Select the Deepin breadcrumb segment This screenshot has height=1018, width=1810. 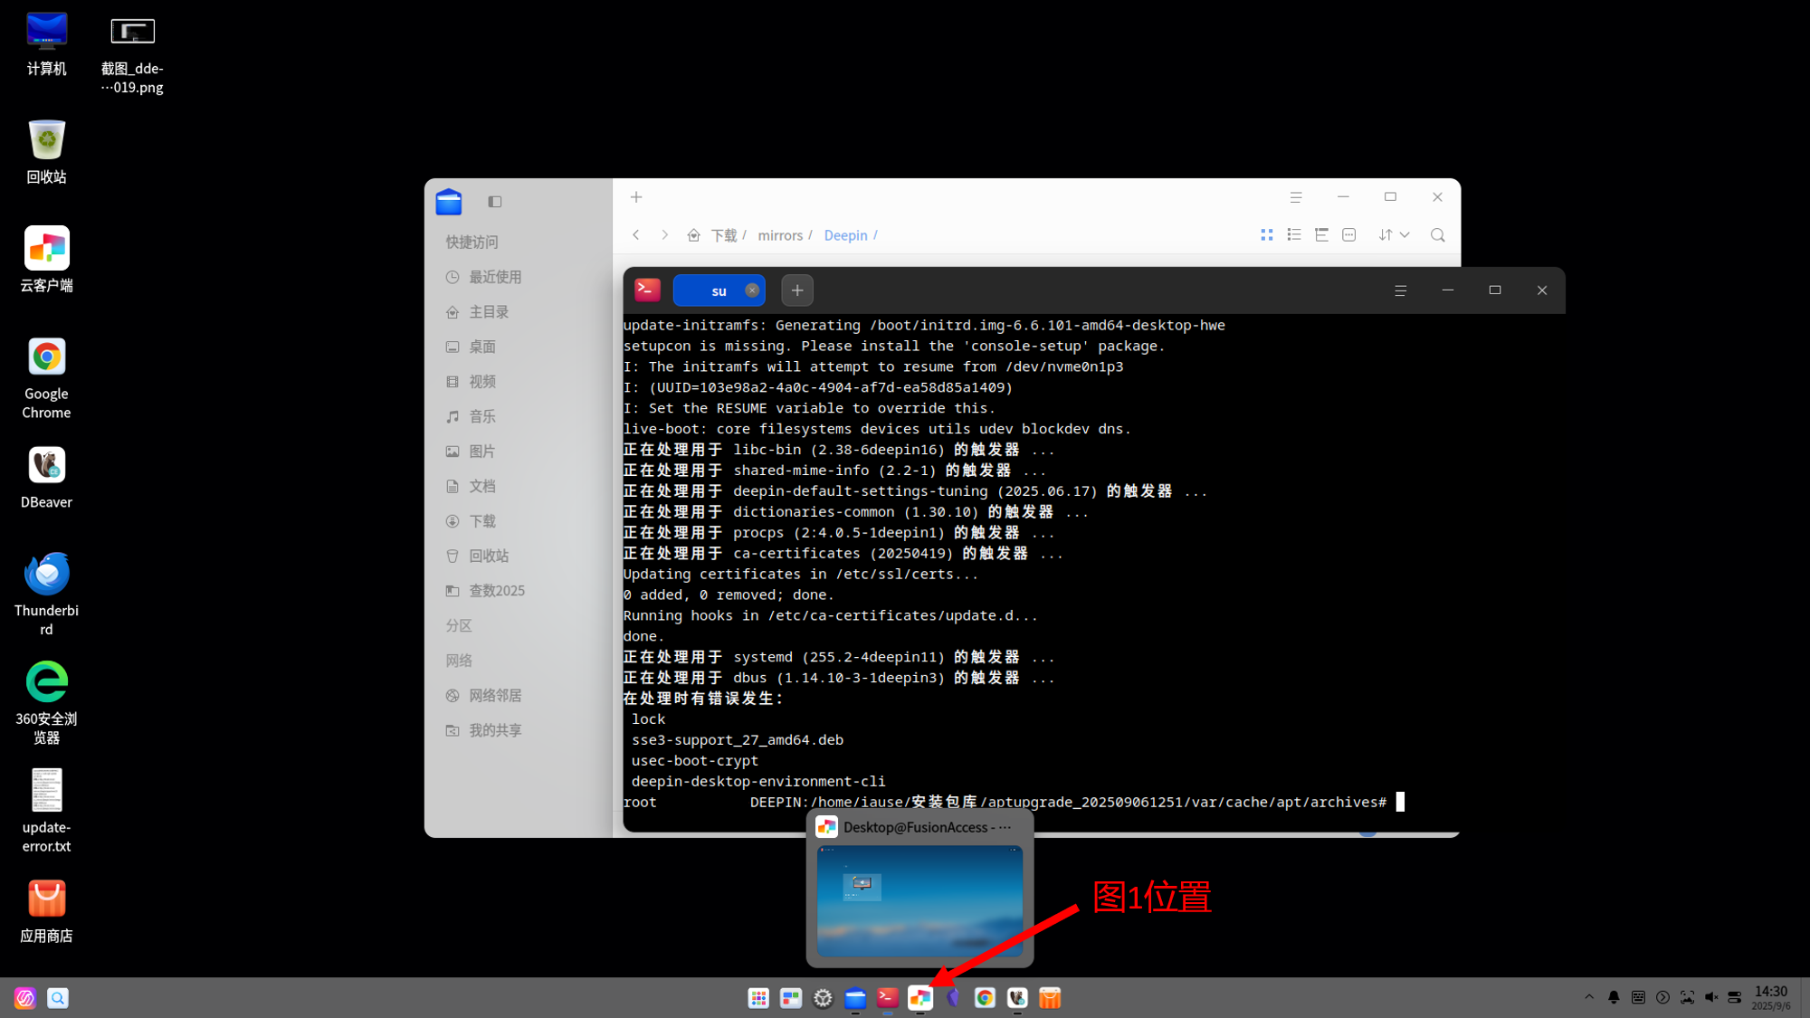coord(845,235)
